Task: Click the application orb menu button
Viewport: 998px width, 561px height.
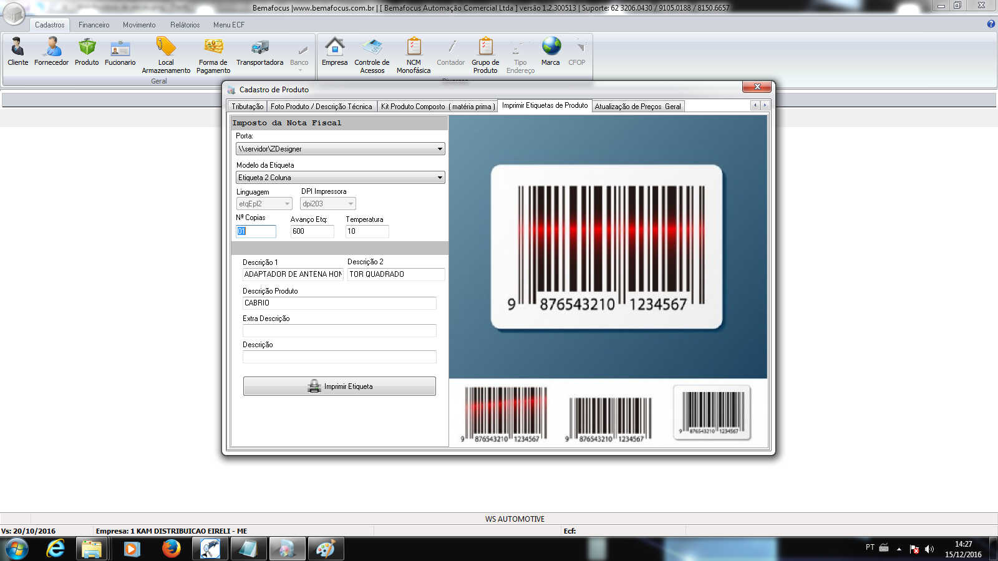Action: (x=14, y=13)
